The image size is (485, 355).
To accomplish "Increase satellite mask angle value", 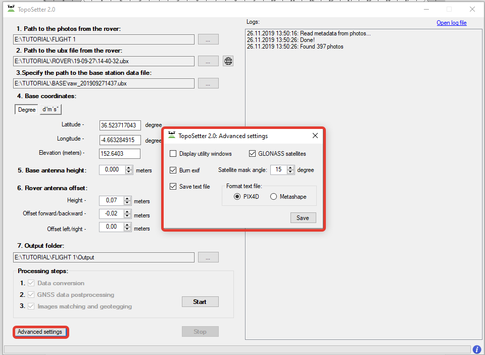I will click(x=290, y=168).
